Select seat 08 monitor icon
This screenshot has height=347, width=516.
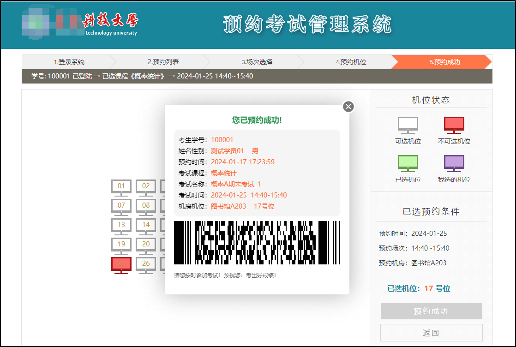click(146, 207)
